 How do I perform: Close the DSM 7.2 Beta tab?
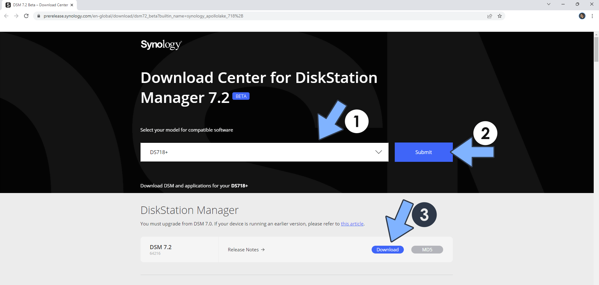72,5
